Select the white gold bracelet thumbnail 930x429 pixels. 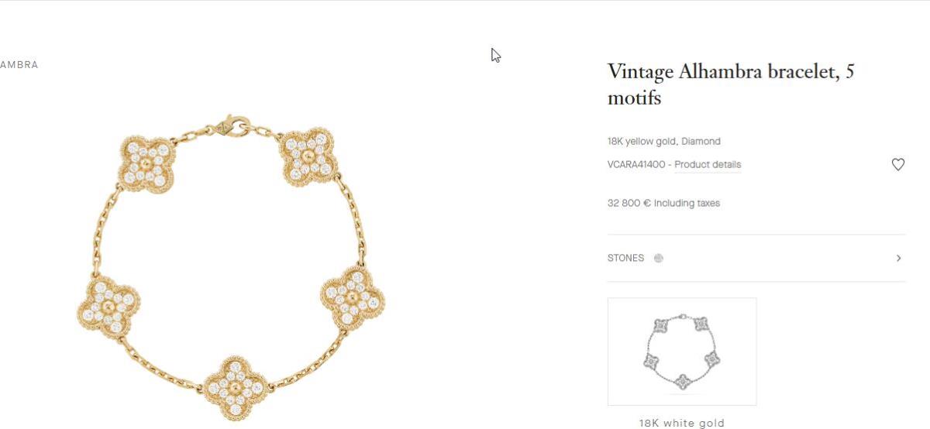tap(682, 352)
